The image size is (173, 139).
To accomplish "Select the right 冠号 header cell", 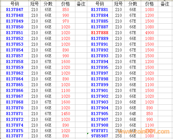I will pyautogui.click(x=118, y=4).
